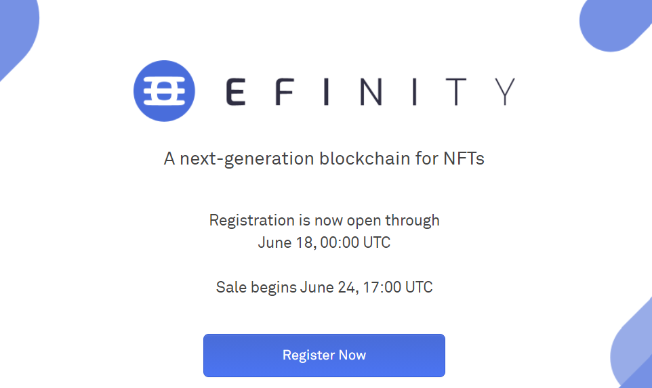652x388 pixels.
Task: Click the word 'NFTs' in the tagline
Action: (x=464, y=158)
